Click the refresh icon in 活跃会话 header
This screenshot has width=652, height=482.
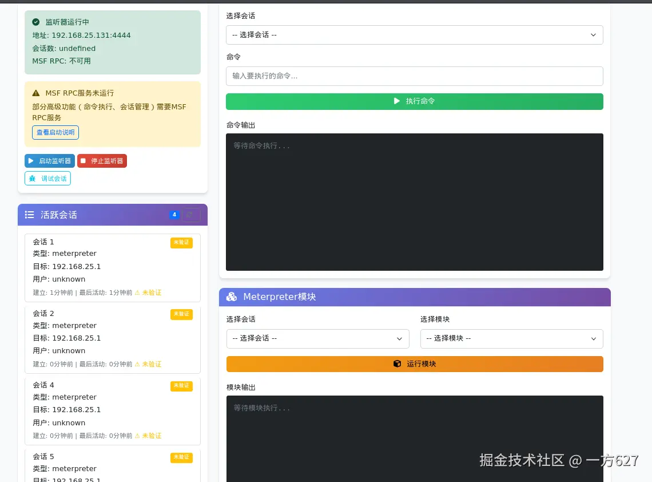[x=191, y=215]
